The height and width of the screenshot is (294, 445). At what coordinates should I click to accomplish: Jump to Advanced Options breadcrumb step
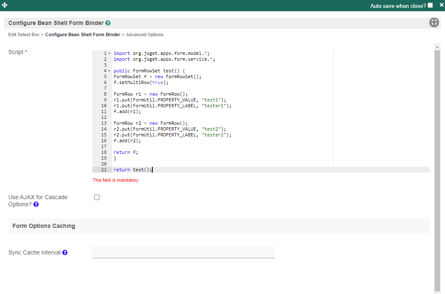click(144, 35)
